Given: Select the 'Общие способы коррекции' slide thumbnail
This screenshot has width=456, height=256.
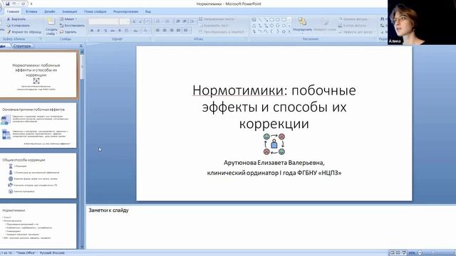Looking at the screenshot, I should tap(38, 176).
